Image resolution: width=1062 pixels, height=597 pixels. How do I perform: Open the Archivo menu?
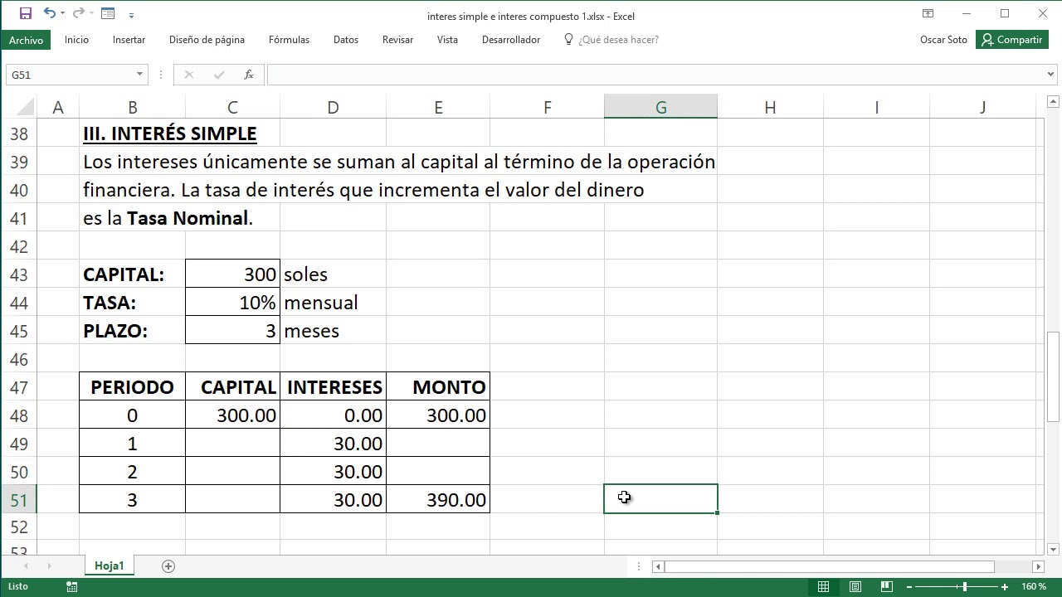26,40
